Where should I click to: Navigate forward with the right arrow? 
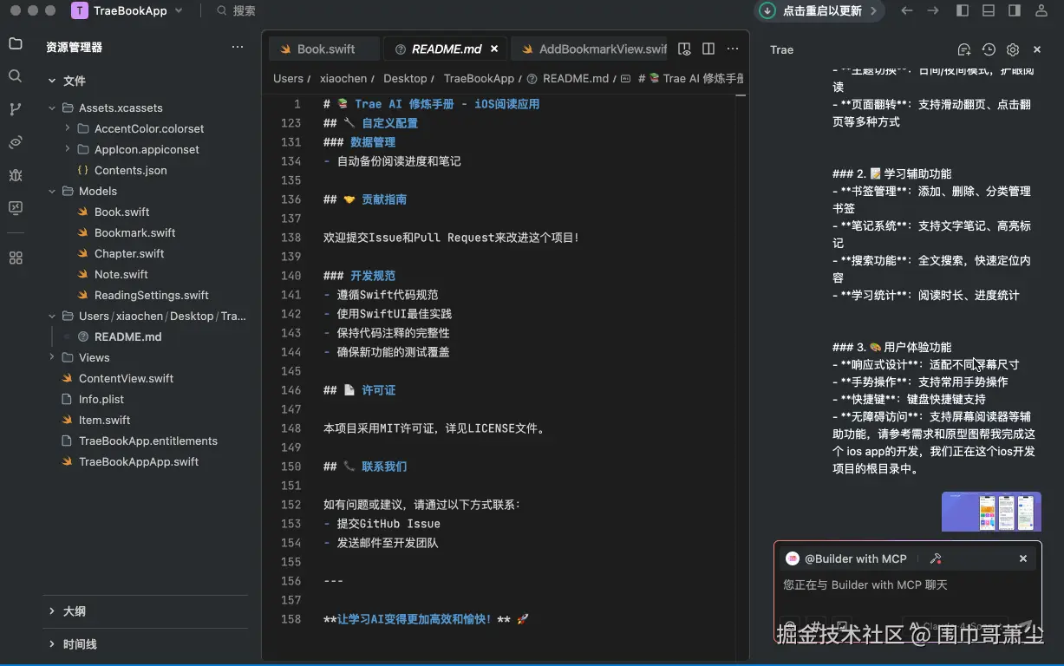click(x=933, y=10)
